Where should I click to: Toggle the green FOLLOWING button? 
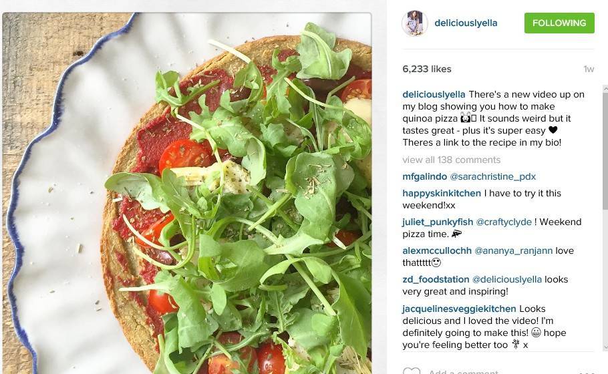[x=559, y=23]
